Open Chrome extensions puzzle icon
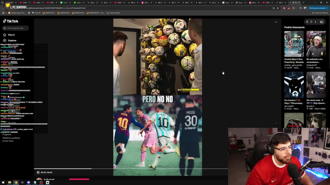 [x=293, y=8]
